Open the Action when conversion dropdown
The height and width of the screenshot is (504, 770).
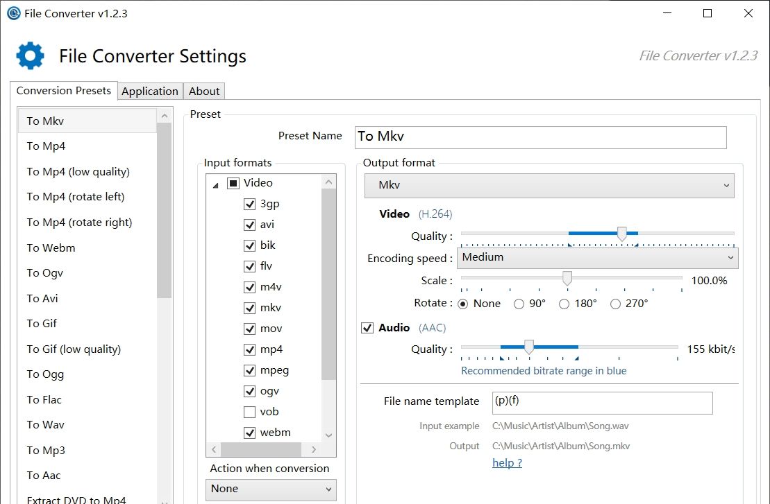coord(271,489)
